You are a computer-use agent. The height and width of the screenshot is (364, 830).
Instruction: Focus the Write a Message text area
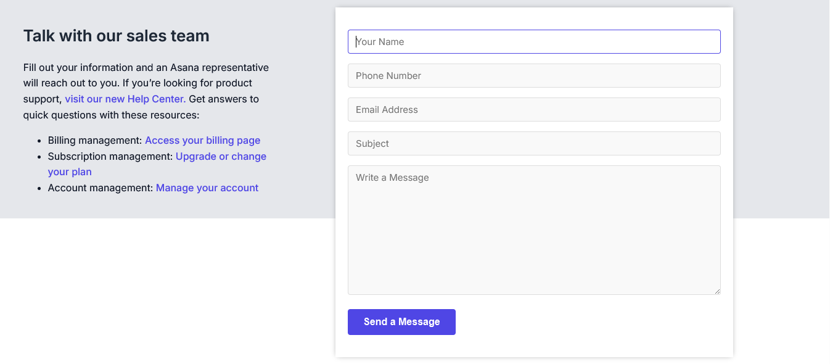pos(534,230)
